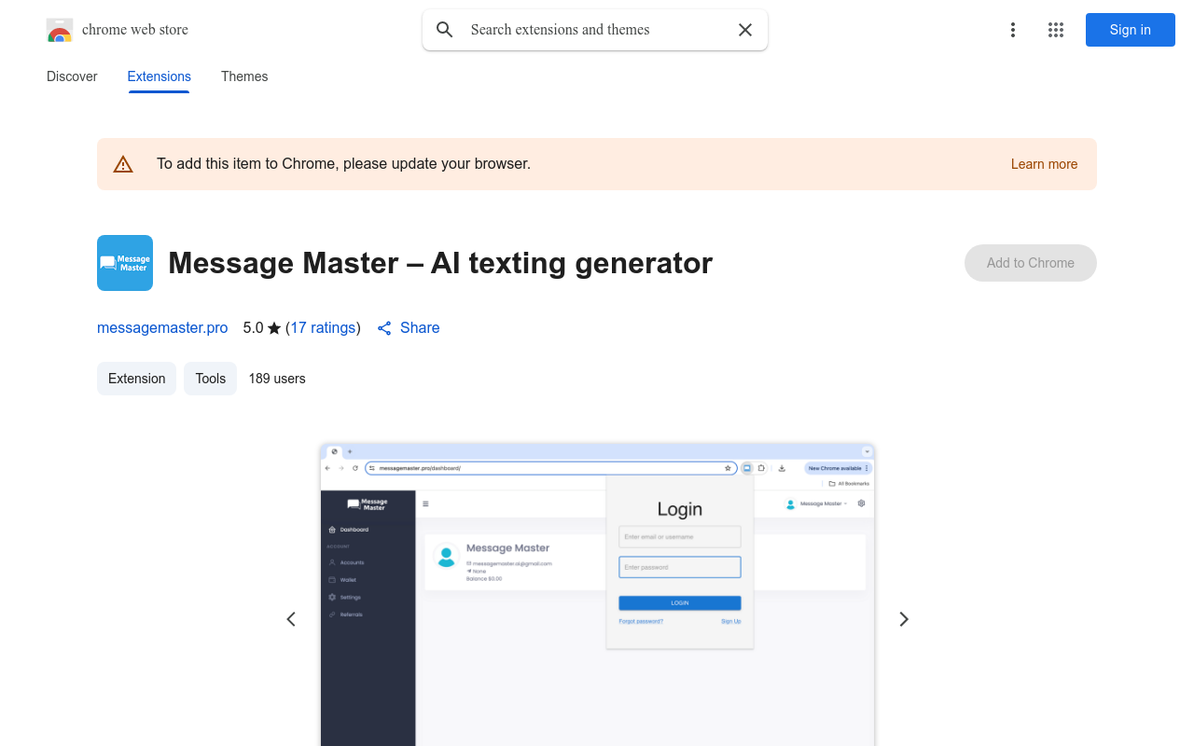1194x746 pixels.
Task: Clear the search field with X
Action: pyautogui.click(x=745, y=30)
